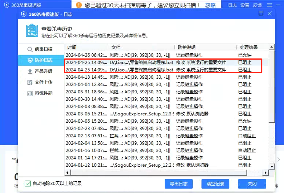284x193 pixels.
Task: Select the 系统性能 tab
Action: tap(41, 93)
